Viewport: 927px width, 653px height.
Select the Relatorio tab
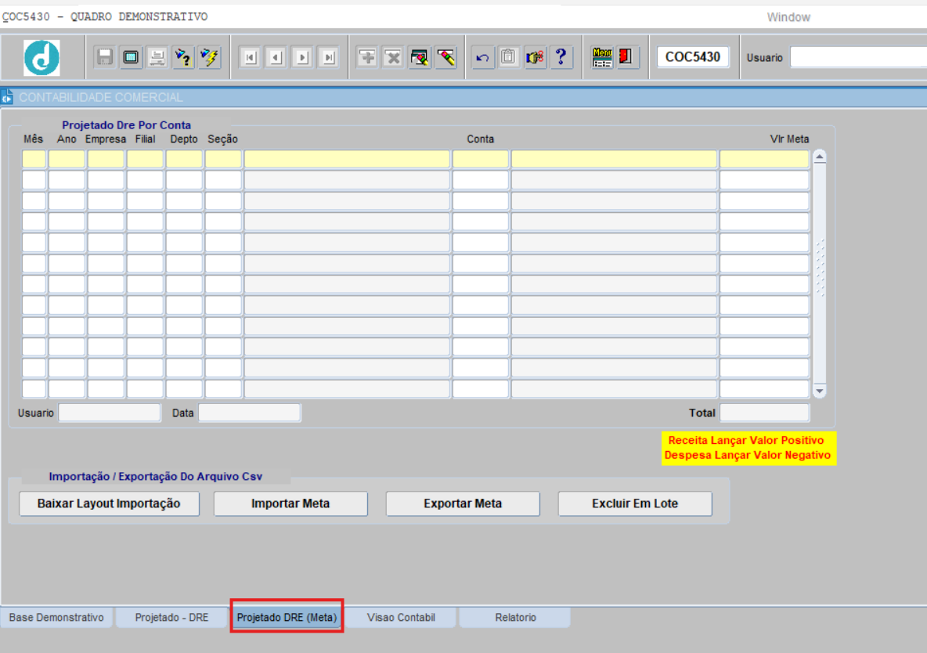[x=515, y=618]
